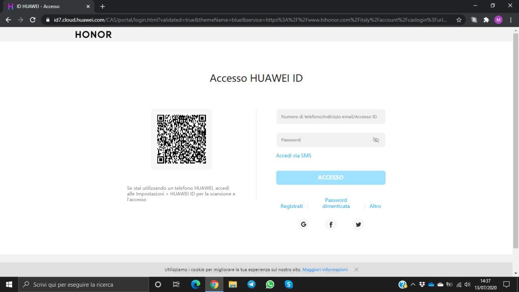Open Chrome extensions puzzle icon

486,20
